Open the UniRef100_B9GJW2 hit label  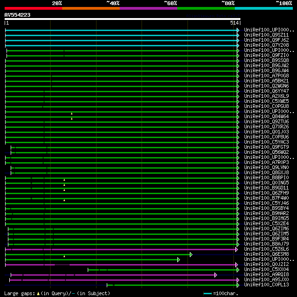tap(266, 66)
